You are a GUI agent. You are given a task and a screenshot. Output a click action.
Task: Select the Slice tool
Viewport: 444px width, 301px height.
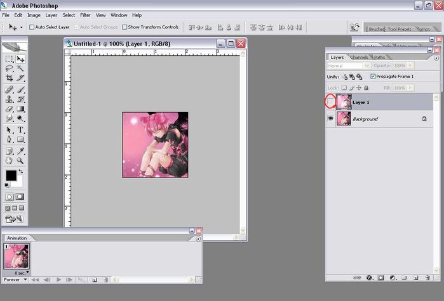(x=20, y=78)
